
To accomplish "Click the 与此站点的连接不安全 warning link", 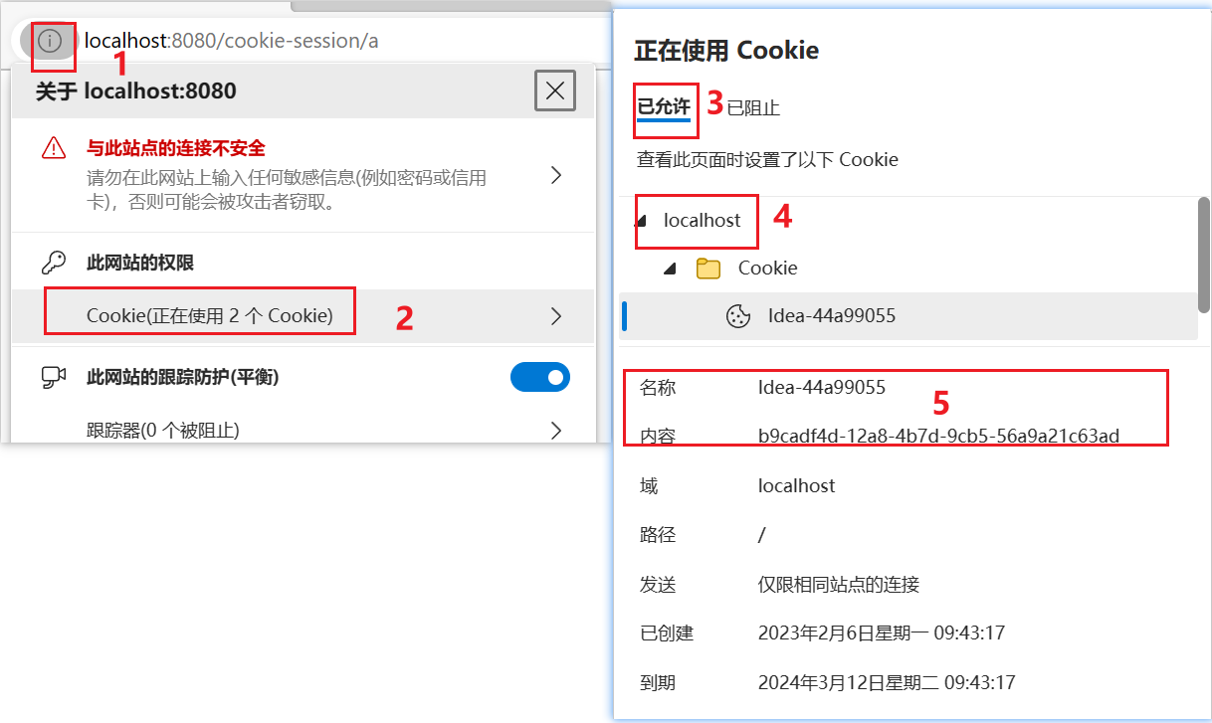I will click(176, 148).
